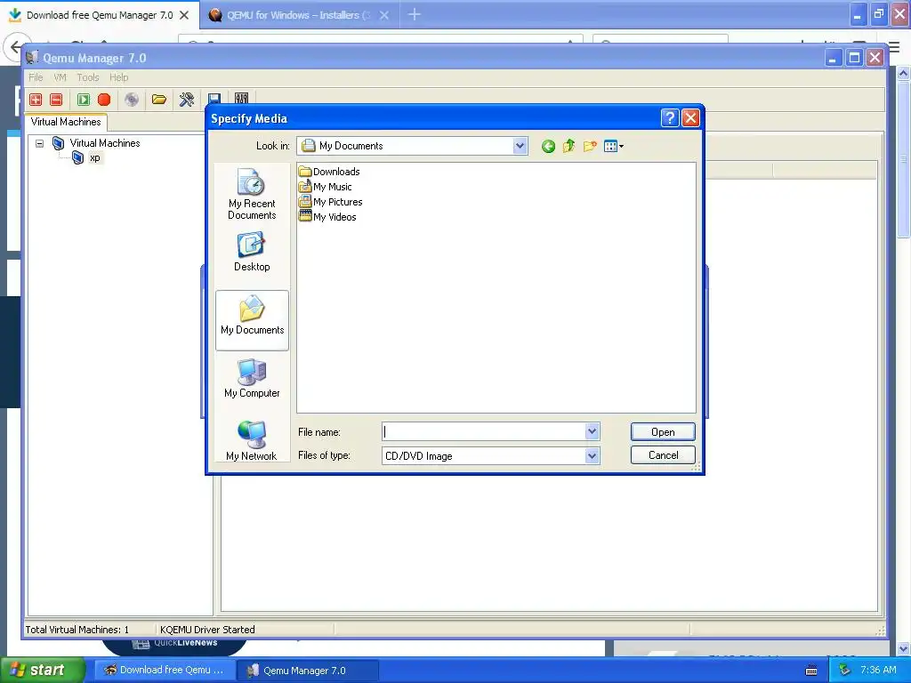Click the red stop VM toolbar icon

(x=104, y=100)
